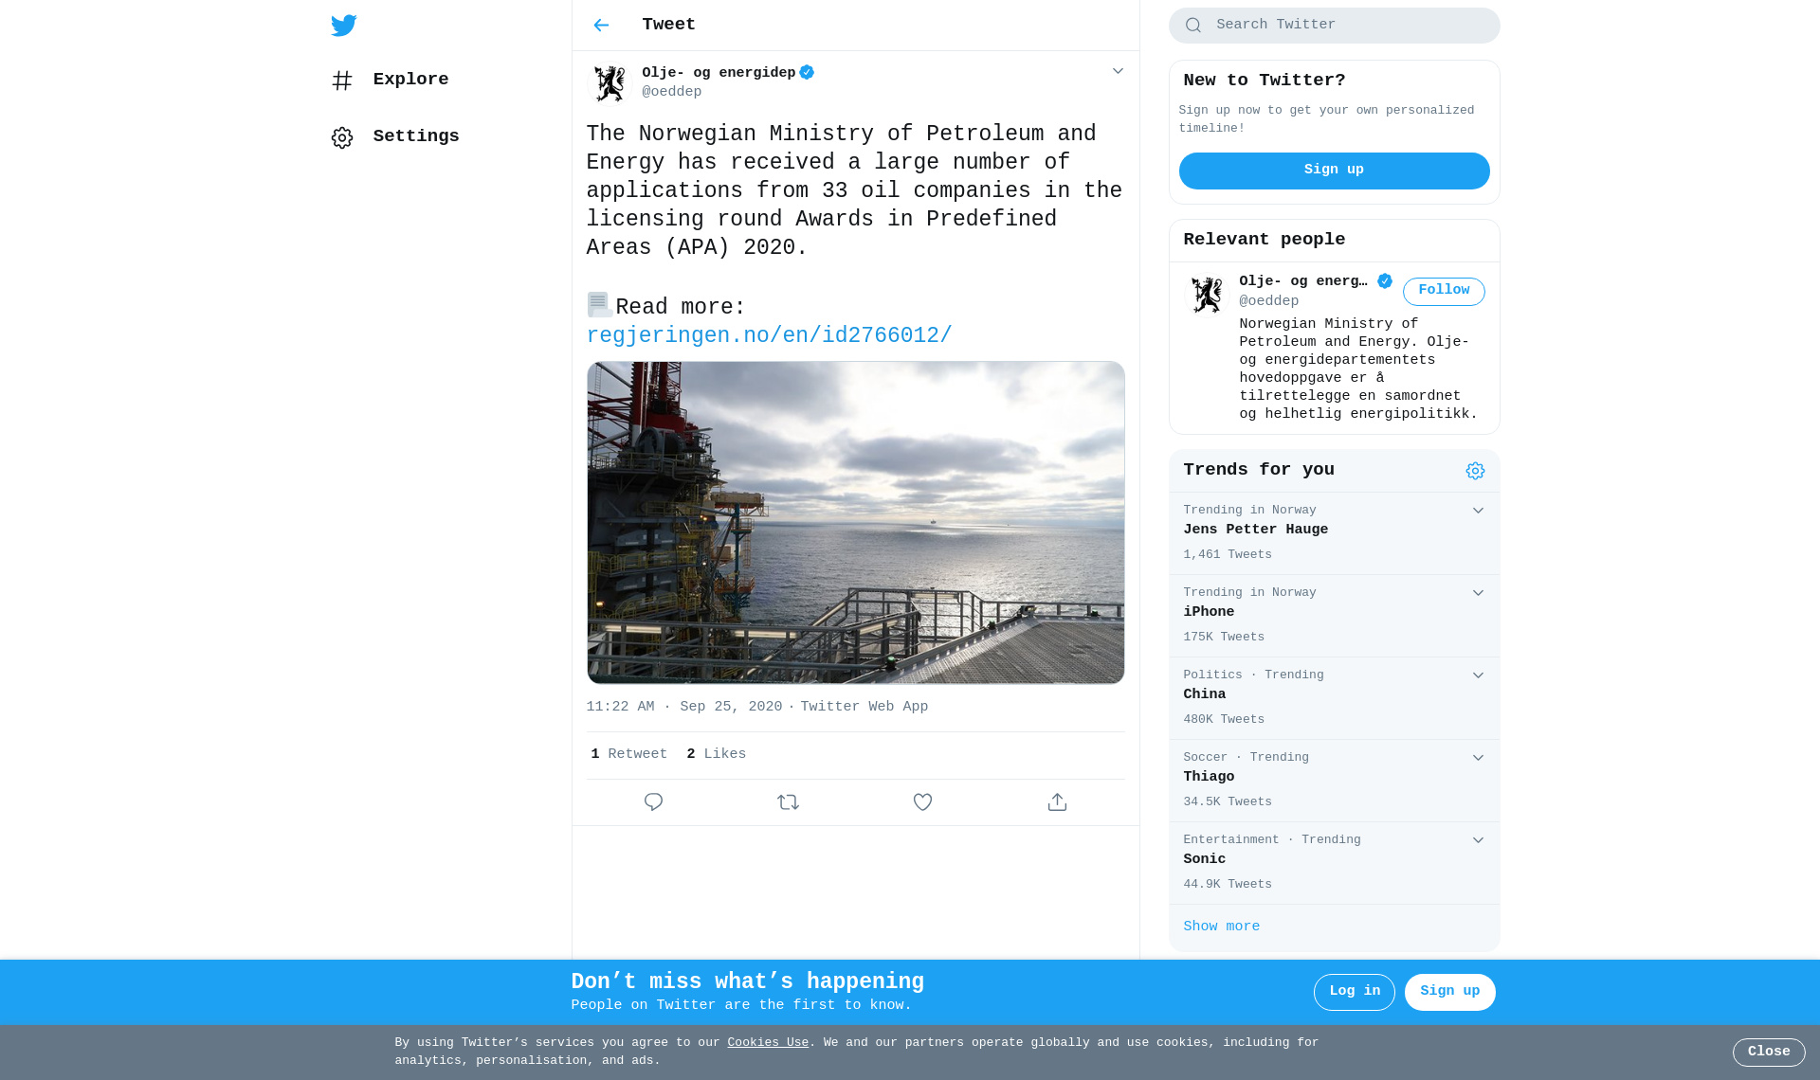Like the tweet with the heart icon
The image size is (1820, 1080).
click(x=922, y=802)
